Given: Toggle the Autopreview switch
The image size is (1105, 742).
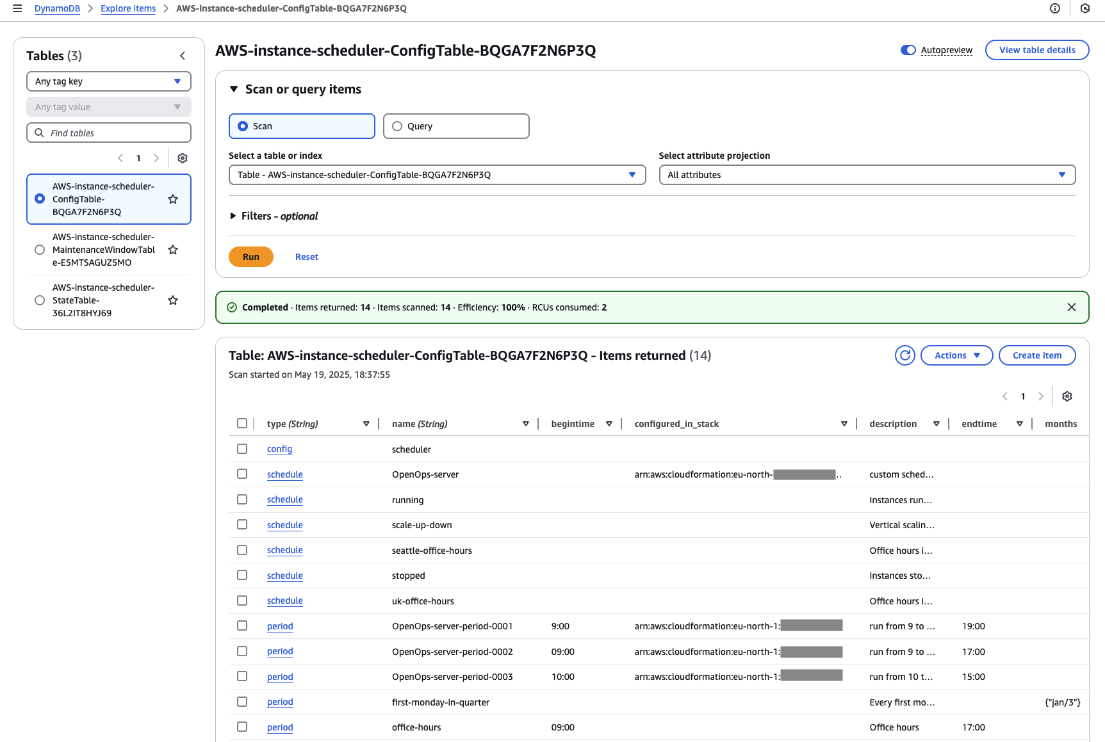Looking at the screenshot, I should click(x=908, y=50).
